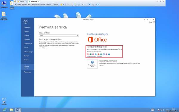Screen dimensions: 179x112
Task: Open Общий доступ in the backstage menu
Action: click(x=28, y=52)
